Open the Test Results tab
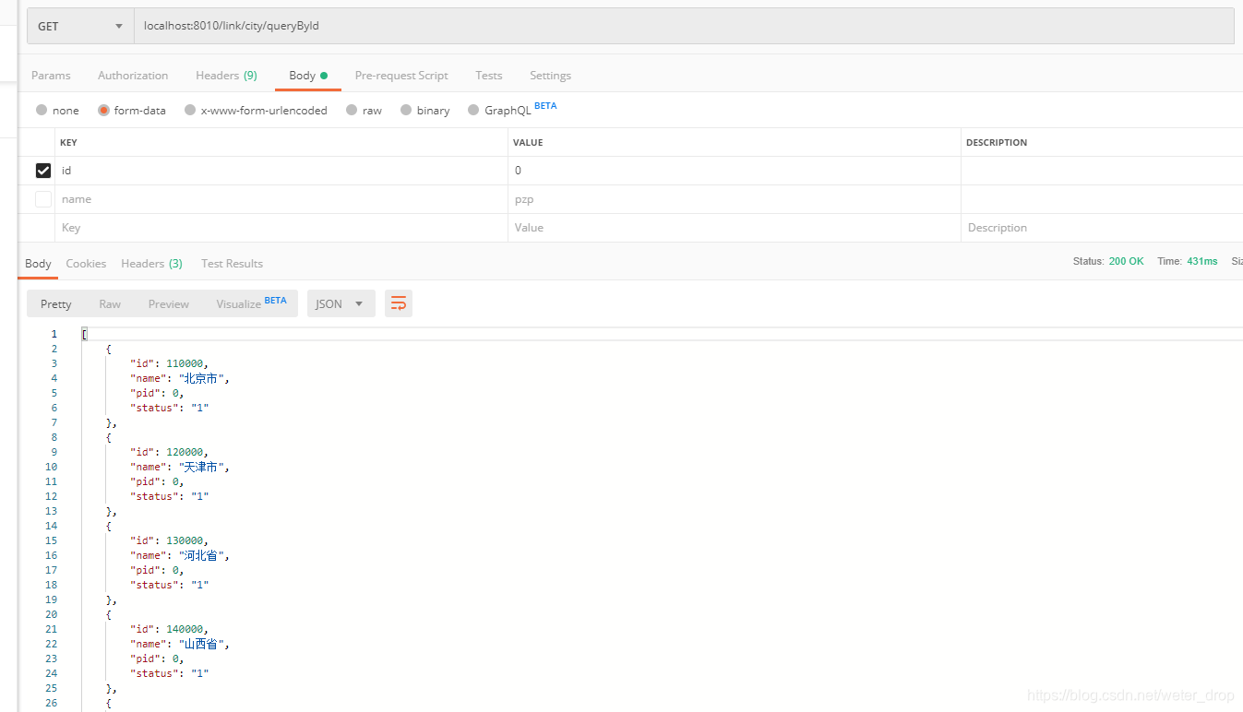 [232, 264]
